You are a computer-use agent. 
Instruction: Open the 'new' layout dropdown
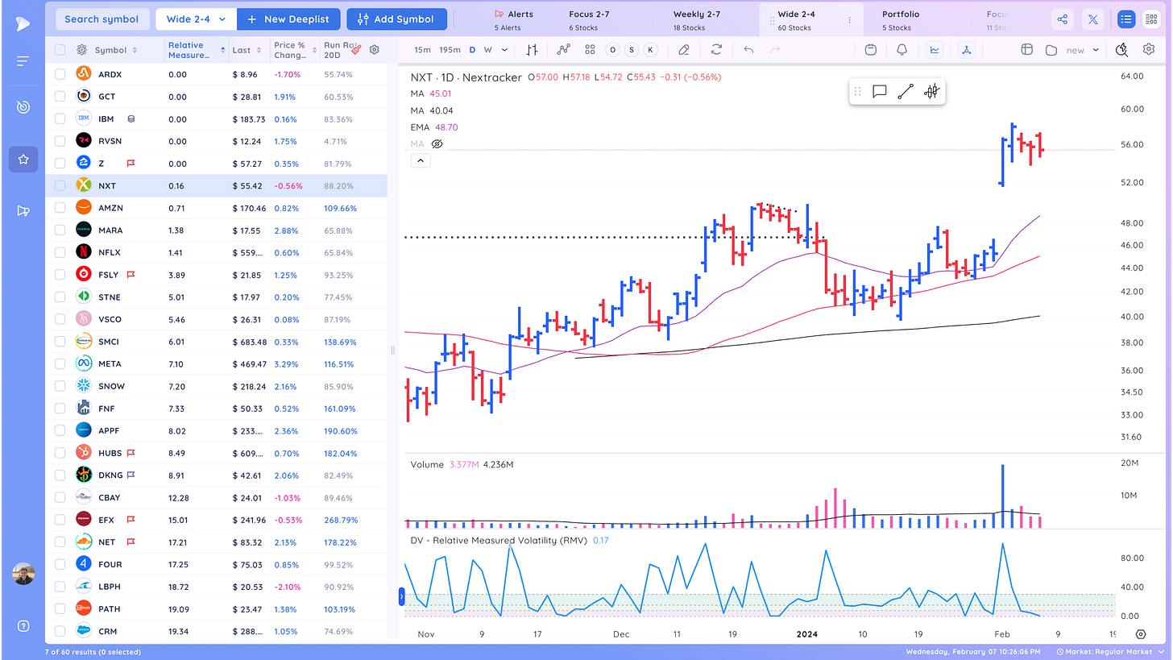pos(1083,50)
